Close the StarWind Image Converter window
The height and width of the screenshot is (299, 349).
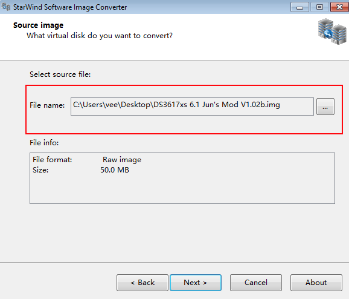point(339,7)
